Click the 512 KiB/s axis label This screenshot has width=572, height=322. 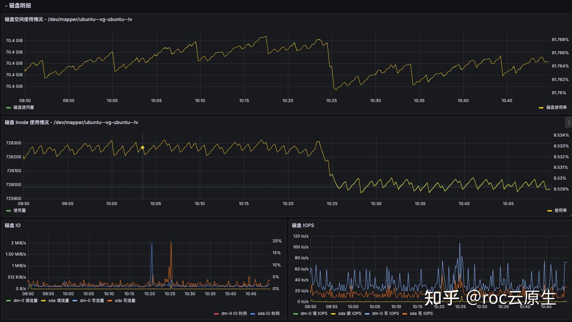coord(17,277)
